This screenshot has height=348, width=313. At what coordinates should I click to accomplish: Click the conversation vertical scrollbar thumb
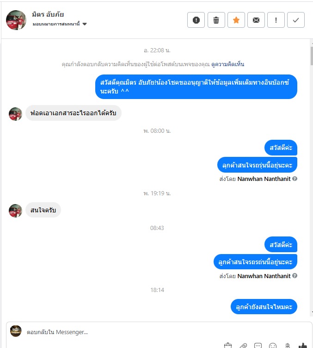(x=312, y=56)
